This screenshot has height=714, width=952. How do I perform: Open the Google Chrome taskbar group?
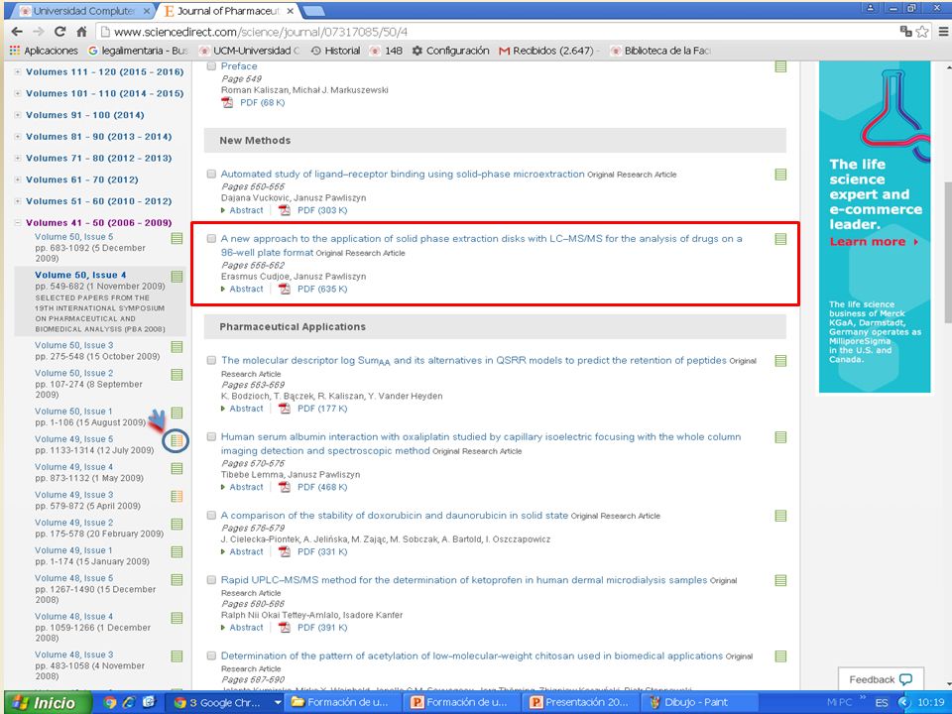[225, 703]
